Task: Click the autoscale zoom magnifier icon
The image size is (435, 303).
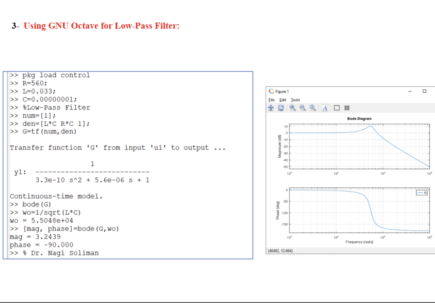Action: [x=312, y=108]
